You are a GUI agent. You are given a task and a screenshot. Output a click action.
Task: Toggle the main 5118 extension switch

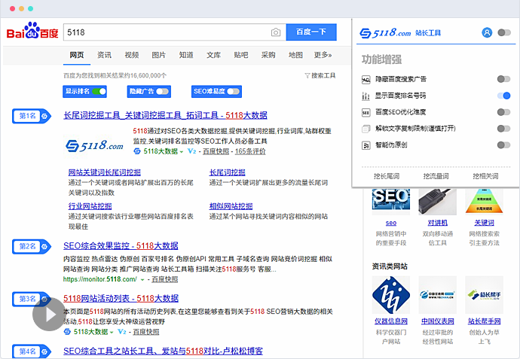pos(504,32)
